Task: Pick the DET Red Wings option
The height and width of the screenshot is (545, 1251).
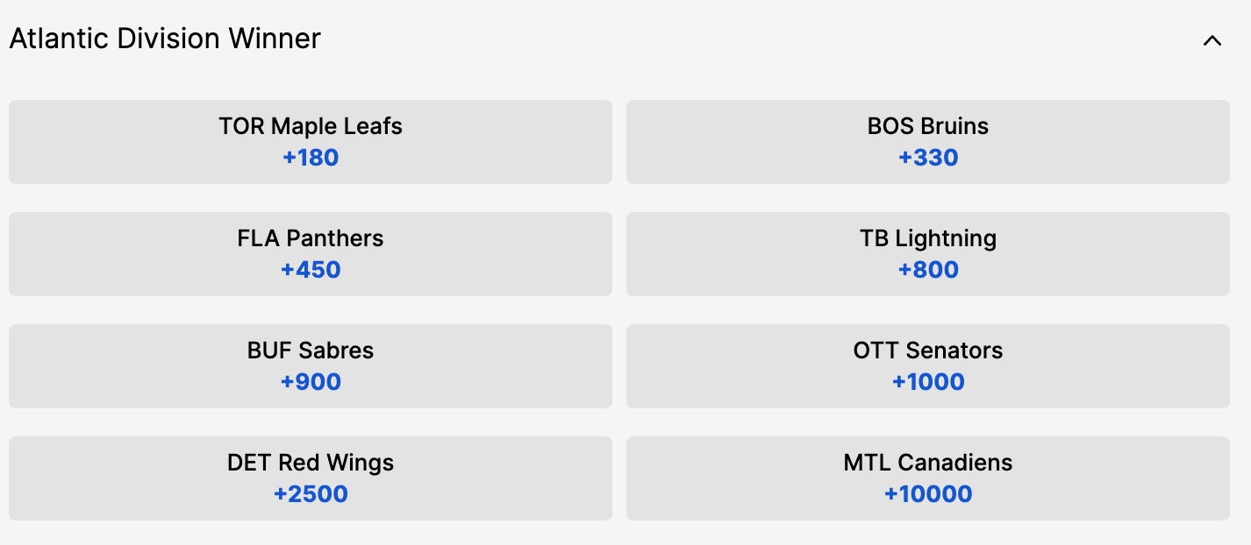Action: pyautogui.click(x=311, y=478)
